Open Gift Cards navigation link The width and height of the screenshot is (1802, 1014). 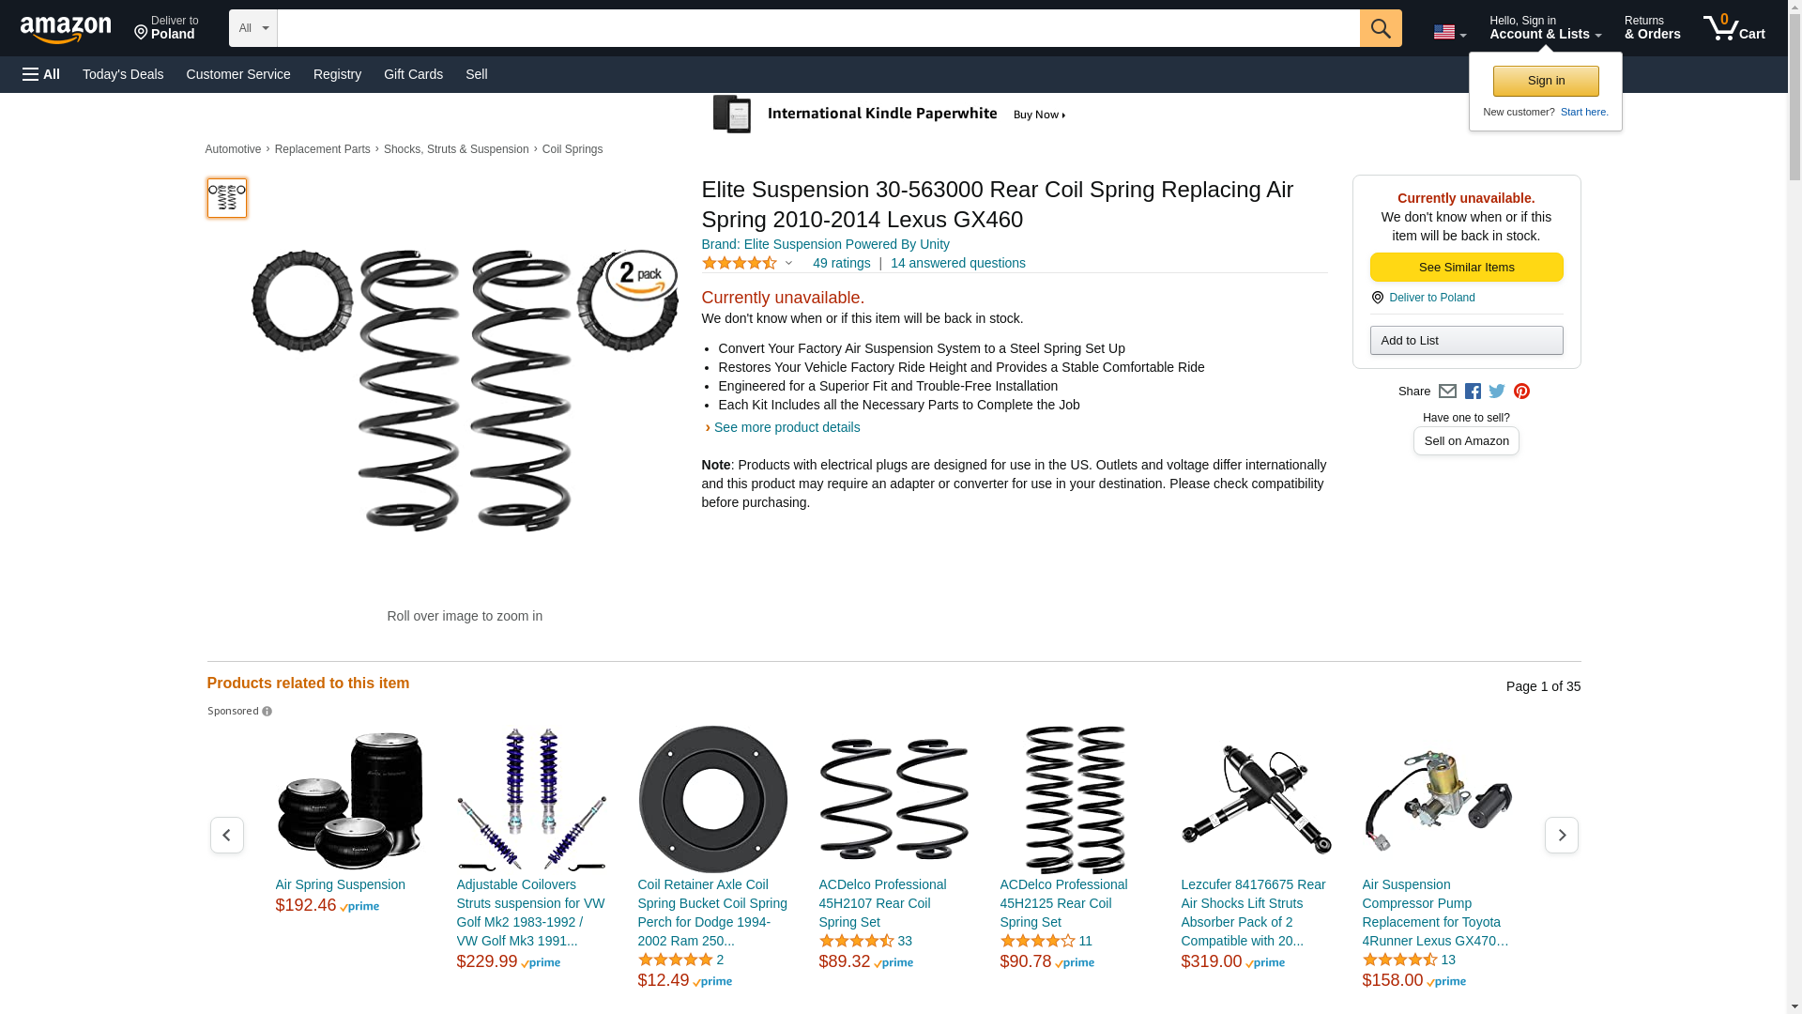[x=413, y=74]
